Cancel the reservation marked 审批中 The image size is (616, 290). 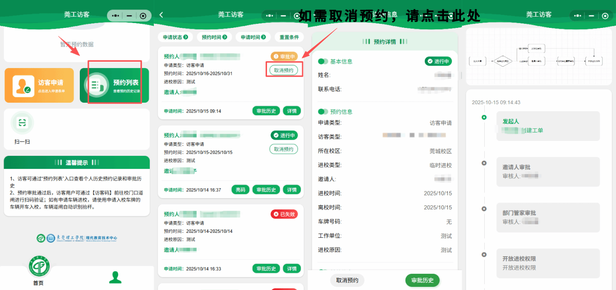click(x=284, y=70)
